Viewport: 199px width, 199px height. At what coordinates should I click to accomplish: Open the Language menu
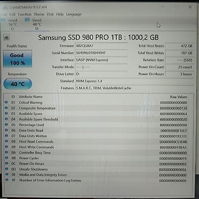(x=74, y=15)
